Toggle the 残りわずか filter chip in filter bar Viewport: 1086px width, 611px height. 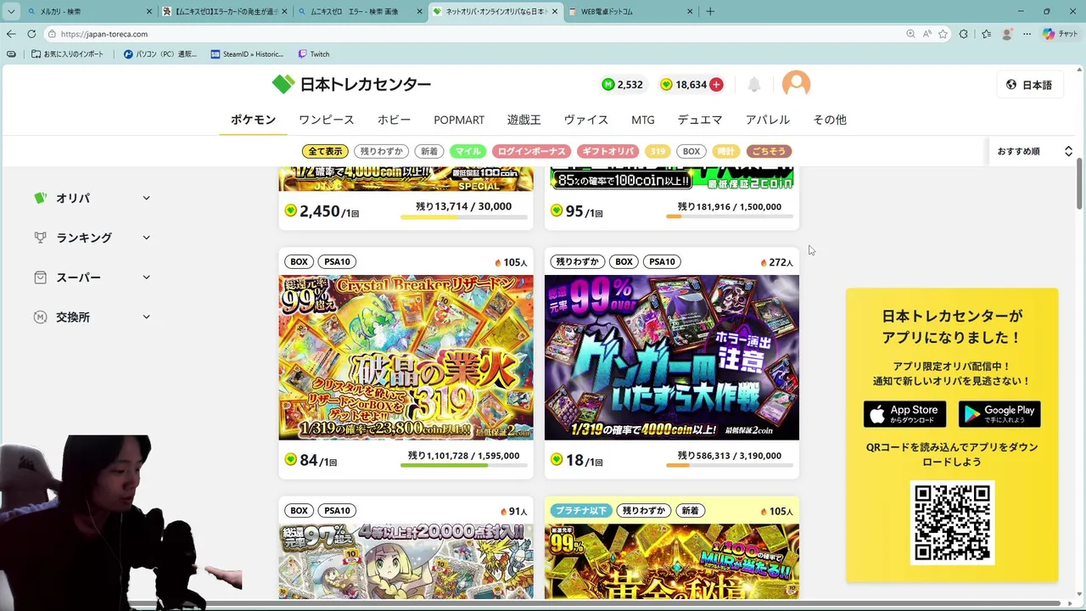(x=382, y=151)
